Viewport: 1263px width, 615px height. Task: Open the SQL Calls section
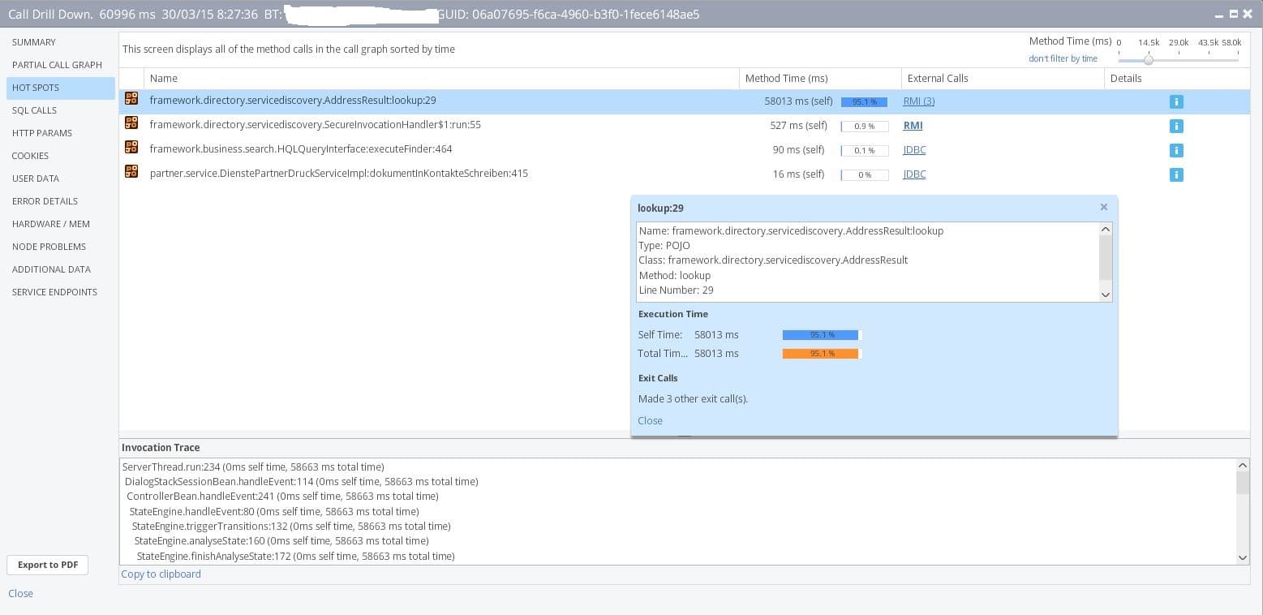34,110
